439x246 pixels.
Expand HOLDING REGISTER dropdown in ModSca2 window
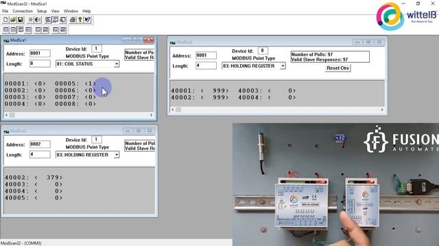tap(283, 66)
